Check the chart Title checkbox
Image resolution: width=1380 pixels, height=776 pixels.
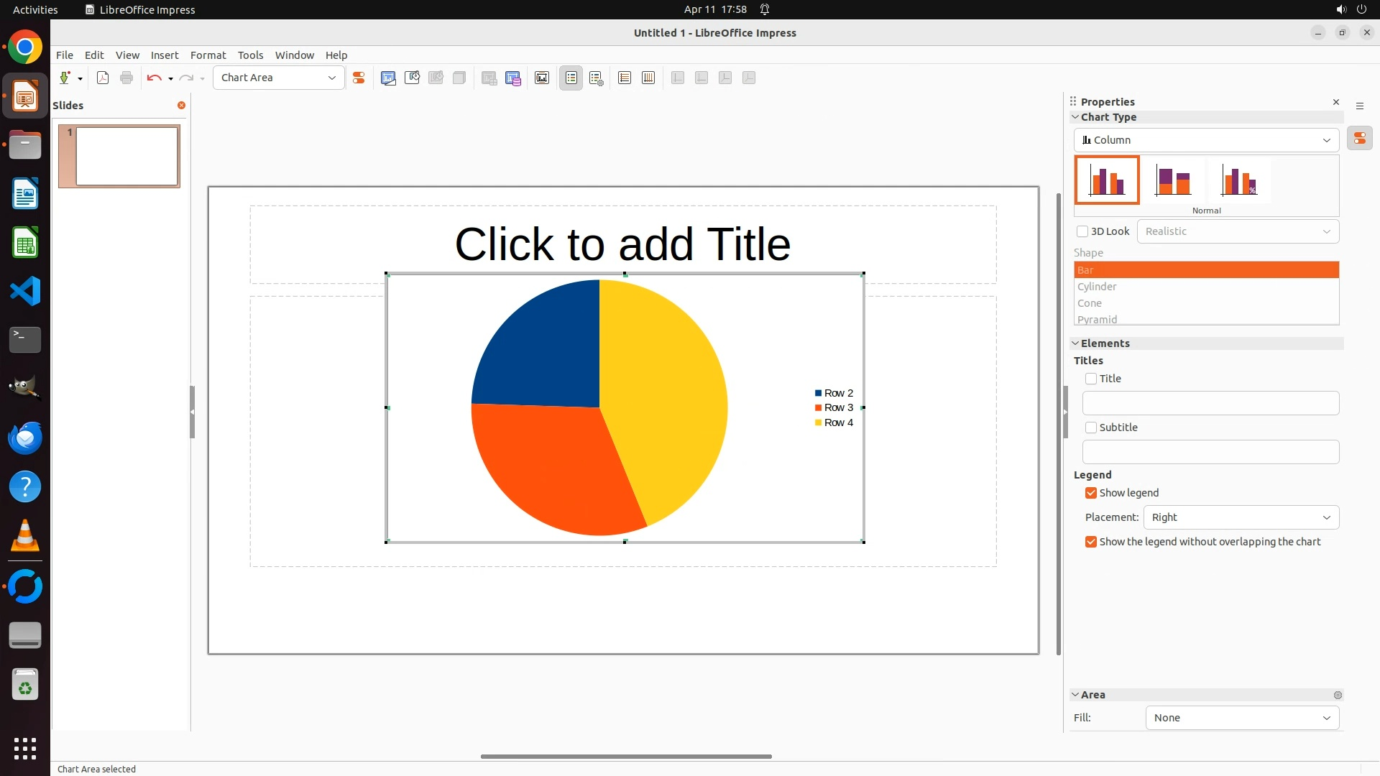[x=1091, y=379]
